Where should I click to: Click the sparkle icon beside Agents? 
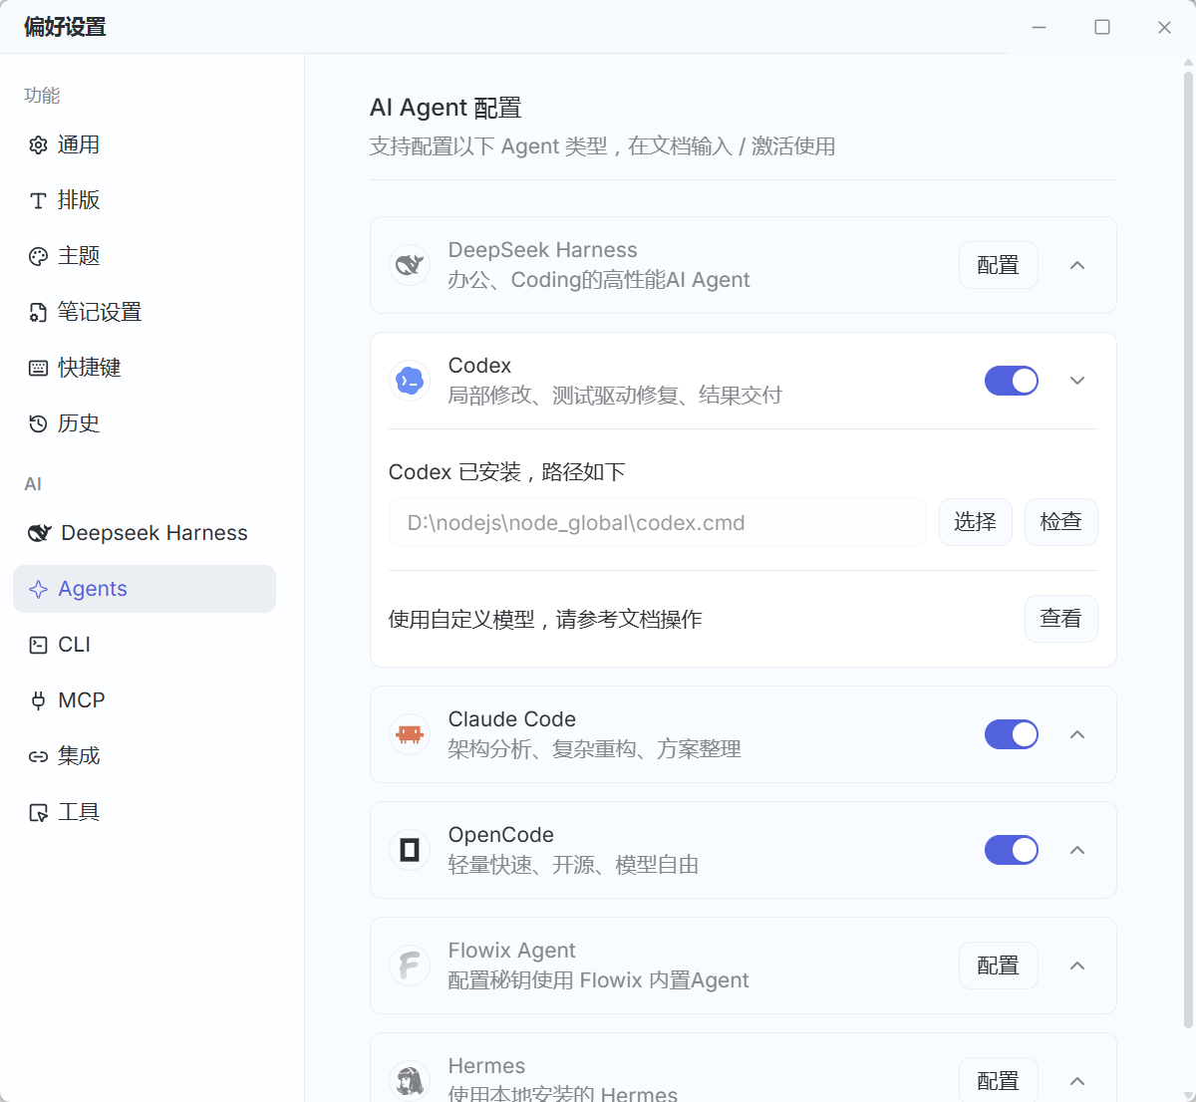38,589
